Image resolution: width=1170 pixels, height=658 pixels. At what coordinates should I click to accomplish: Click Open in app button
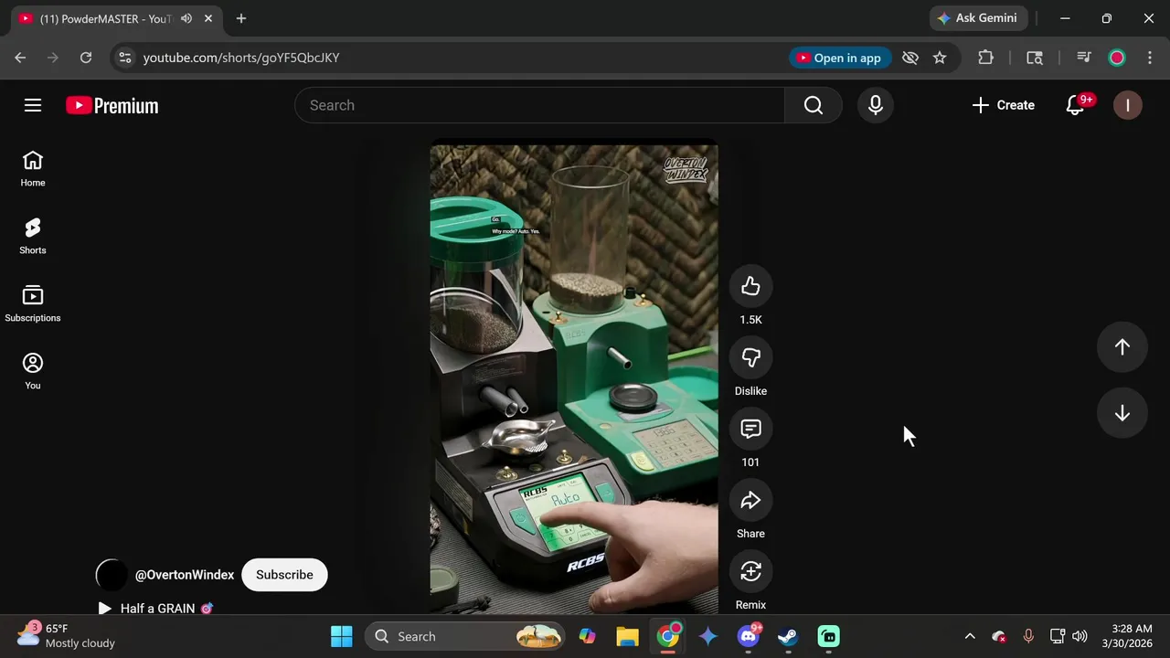coord(839,58)
